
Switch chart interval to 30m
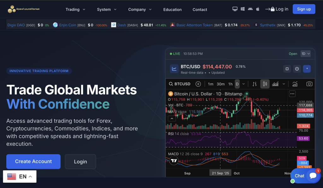tap(221, 84)
